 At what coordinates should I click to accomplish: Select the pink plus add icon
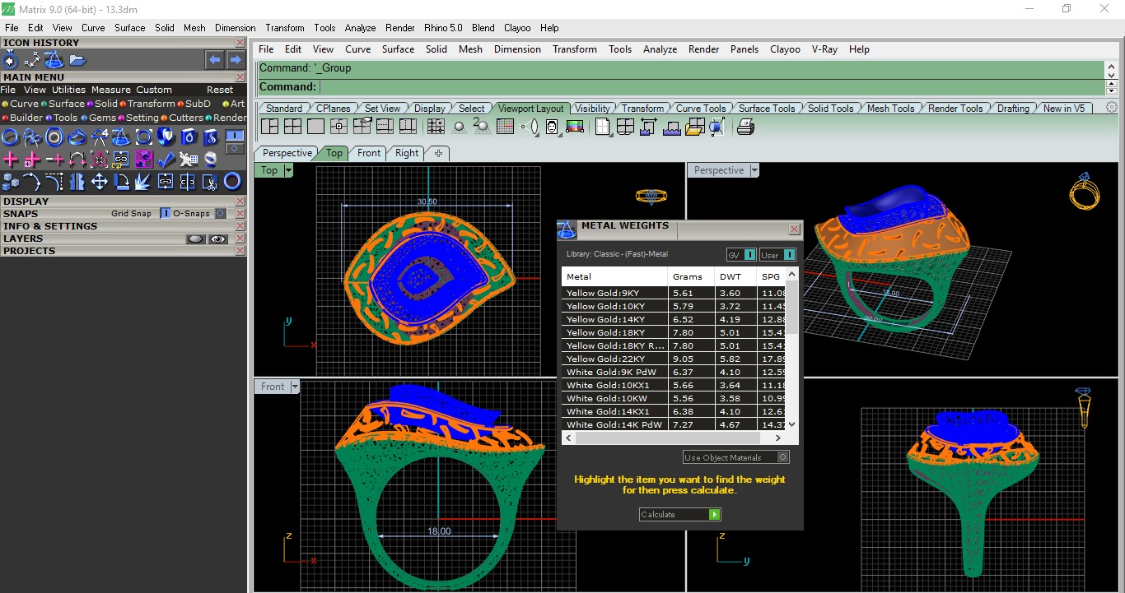[x=11, y=159]
